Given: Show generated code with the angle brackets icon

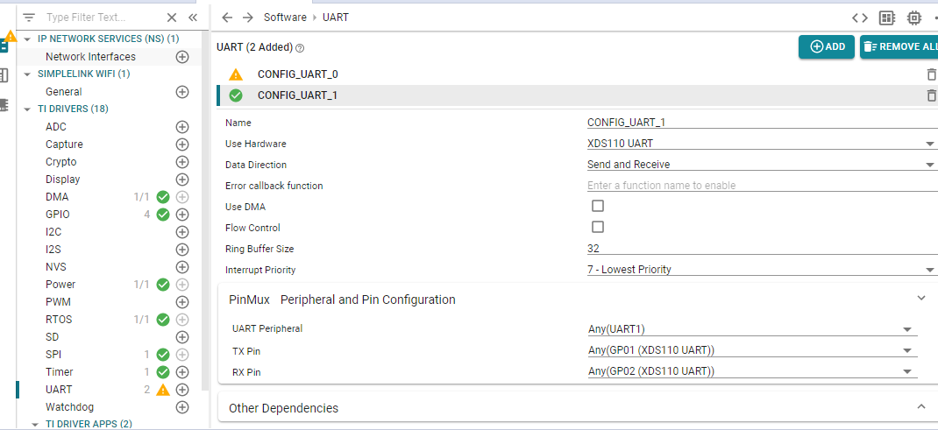Looking at the screenshot, I should 860,18.
